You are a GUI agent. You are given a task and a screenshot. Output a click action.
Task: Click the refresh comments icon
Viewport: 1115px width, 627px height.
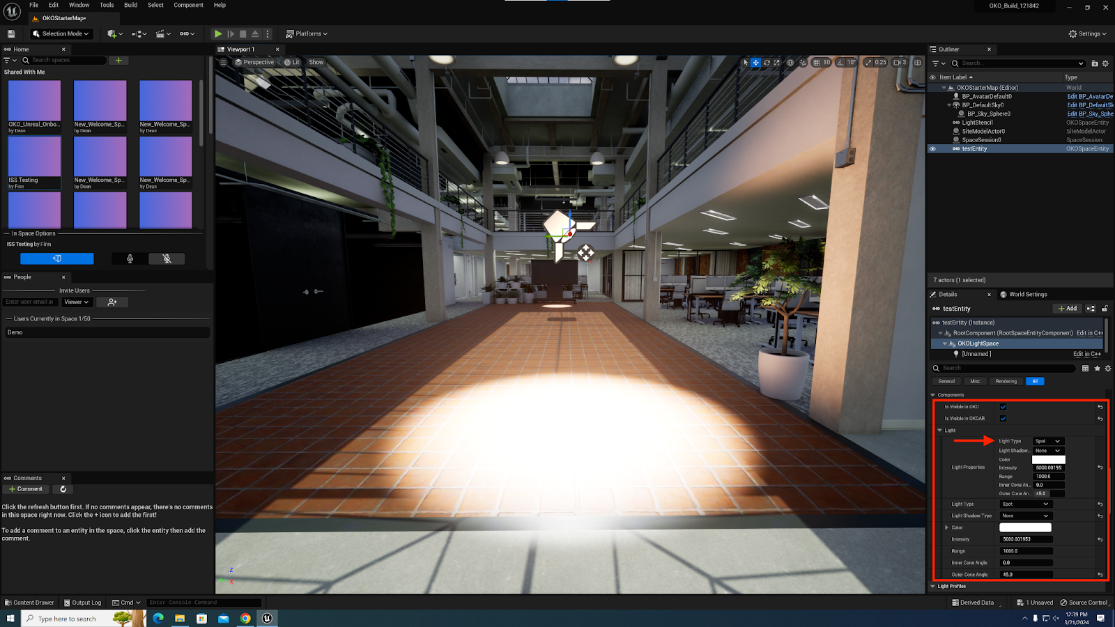pyautogui.click(x=63, y=489)
